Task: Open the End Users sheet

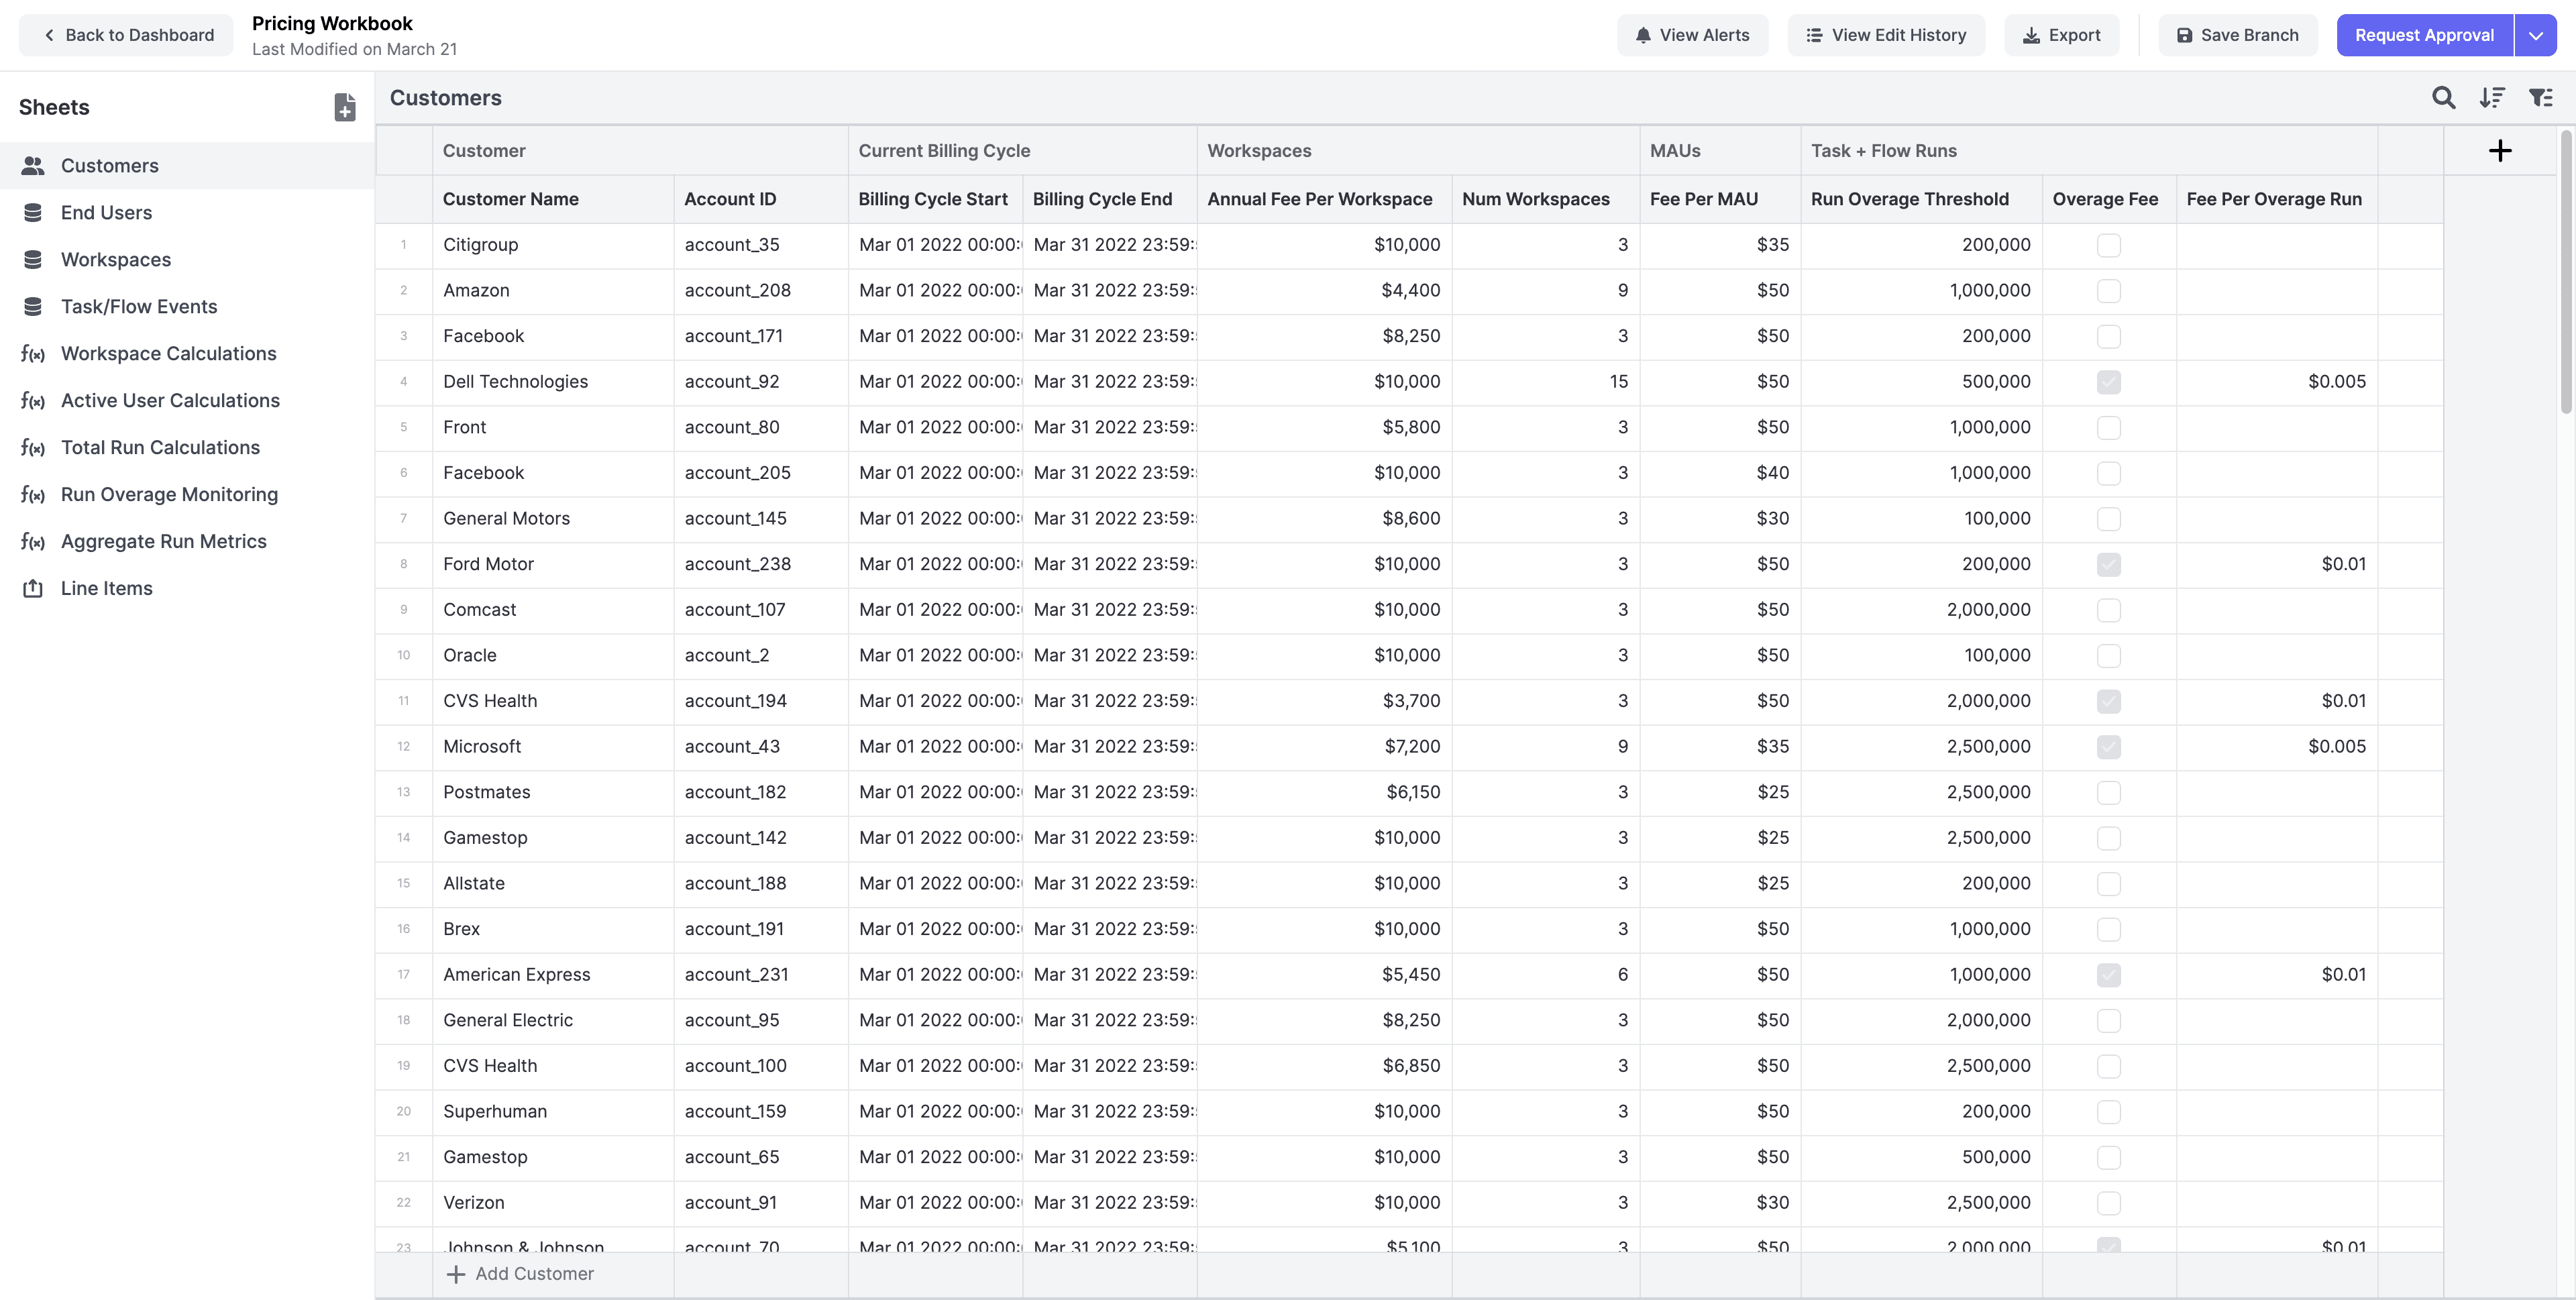Action: [x=187, y=213]
